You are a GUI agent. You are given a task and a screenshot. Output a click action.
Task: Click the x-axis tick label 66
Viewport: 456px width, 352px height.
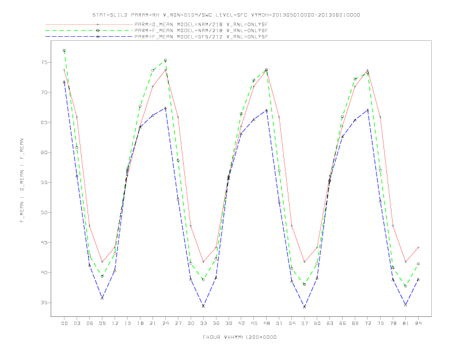point(343,323)
